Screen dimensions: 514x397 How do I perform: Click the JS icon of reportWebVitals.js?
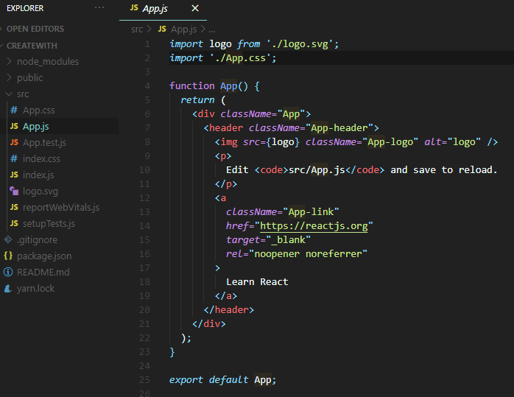pyautogui.click(x=14, y=207)
